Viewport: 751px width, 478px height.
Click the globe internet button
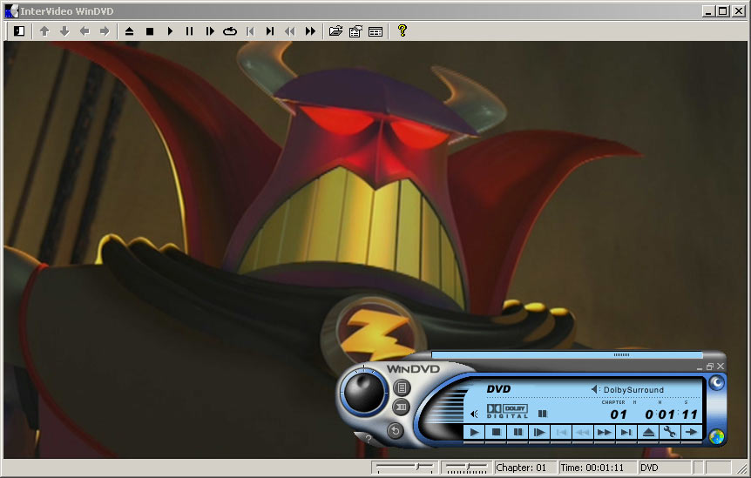(716, 437)
